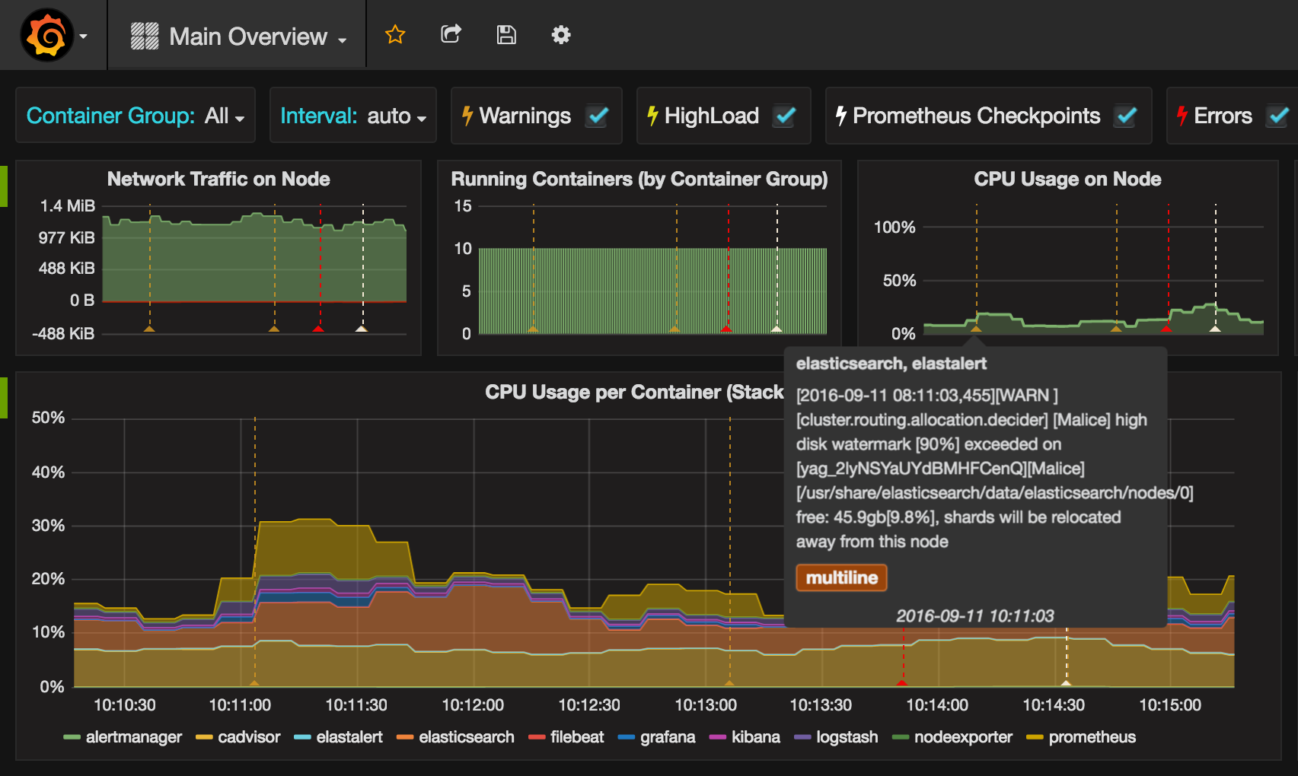The height and width of the screenshot is (776, 1298).
Task: Click the multiline tag in the tooltip
Action: pos(841,577)
